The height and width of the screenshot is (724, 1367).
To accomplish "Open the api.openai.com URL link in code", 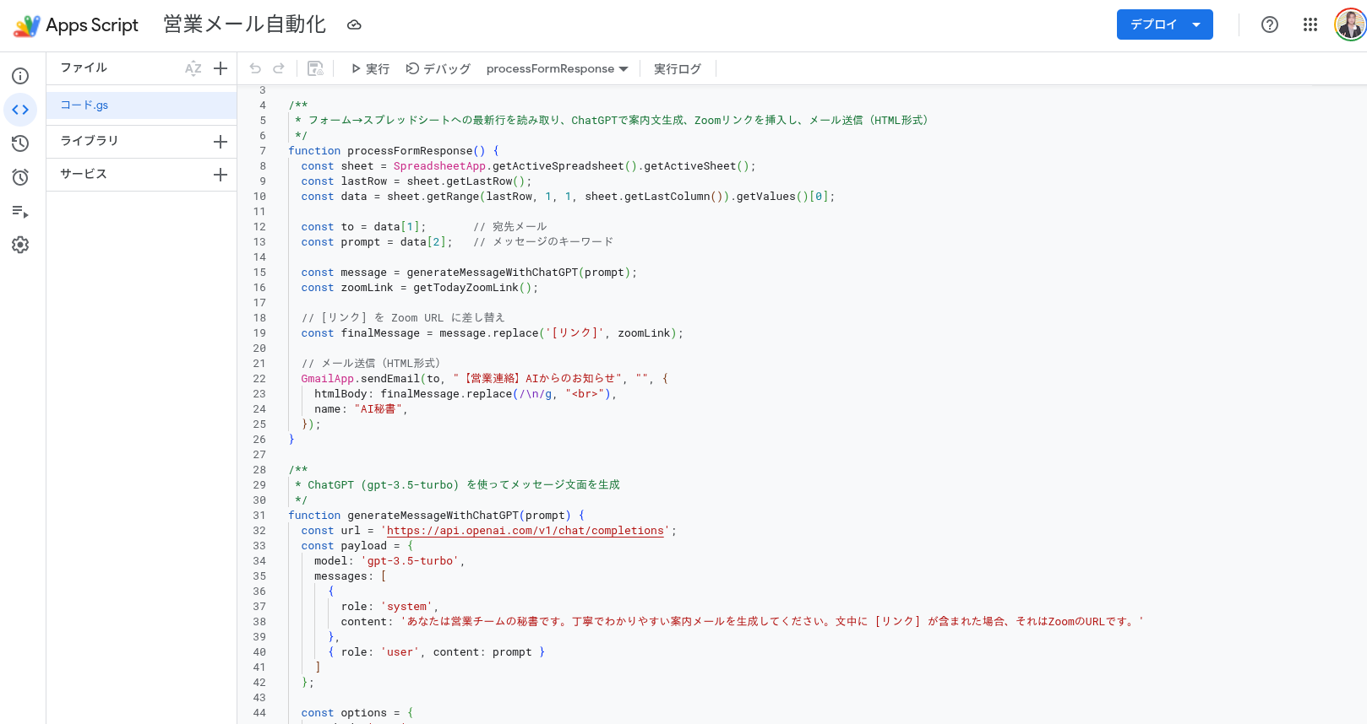I will [x=526, y=531].
